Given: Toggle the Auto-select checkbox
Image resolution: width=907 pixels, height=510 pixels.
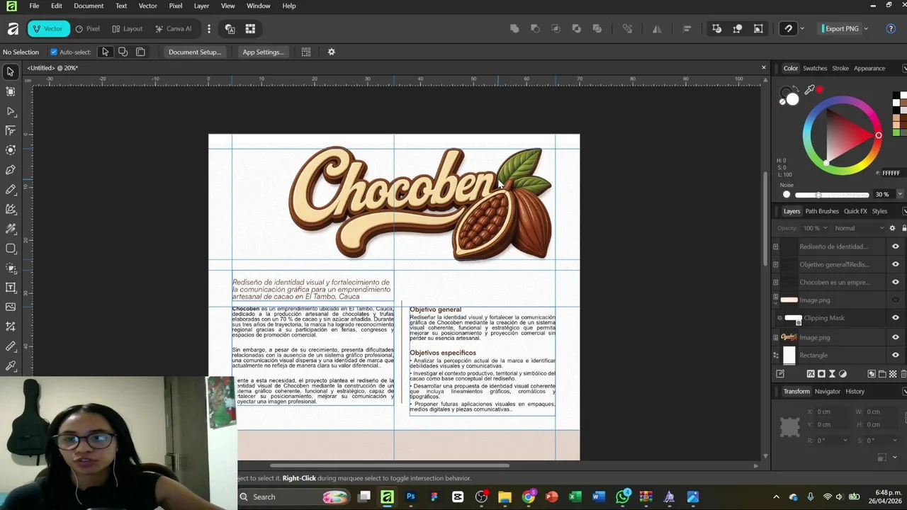Looking at the screenshot, I should click(54, 52).
